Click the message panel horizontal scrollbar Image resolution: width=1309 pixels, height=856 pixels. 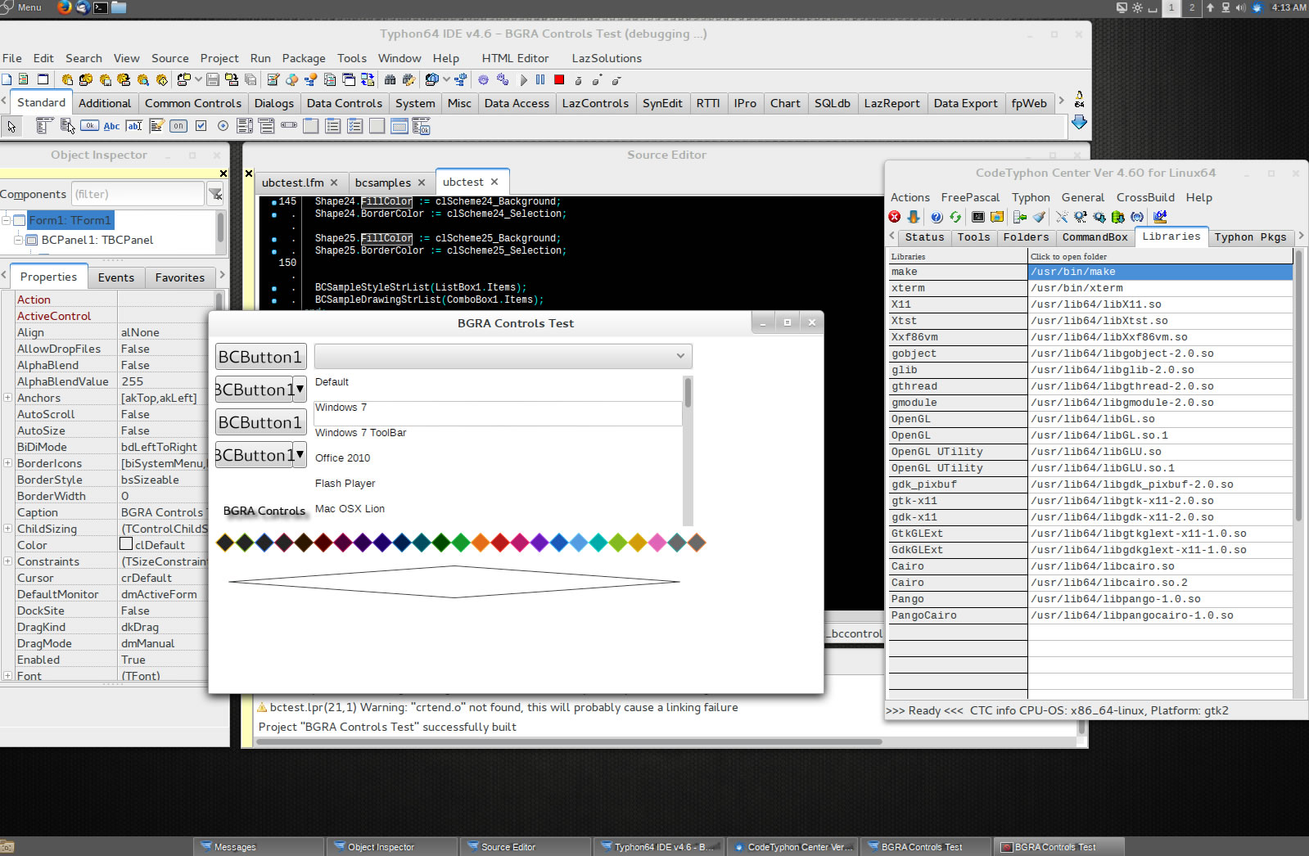click(569, 742)
